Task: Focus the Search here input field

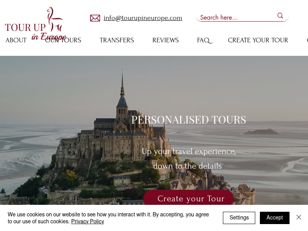Action: coord(237,17)
